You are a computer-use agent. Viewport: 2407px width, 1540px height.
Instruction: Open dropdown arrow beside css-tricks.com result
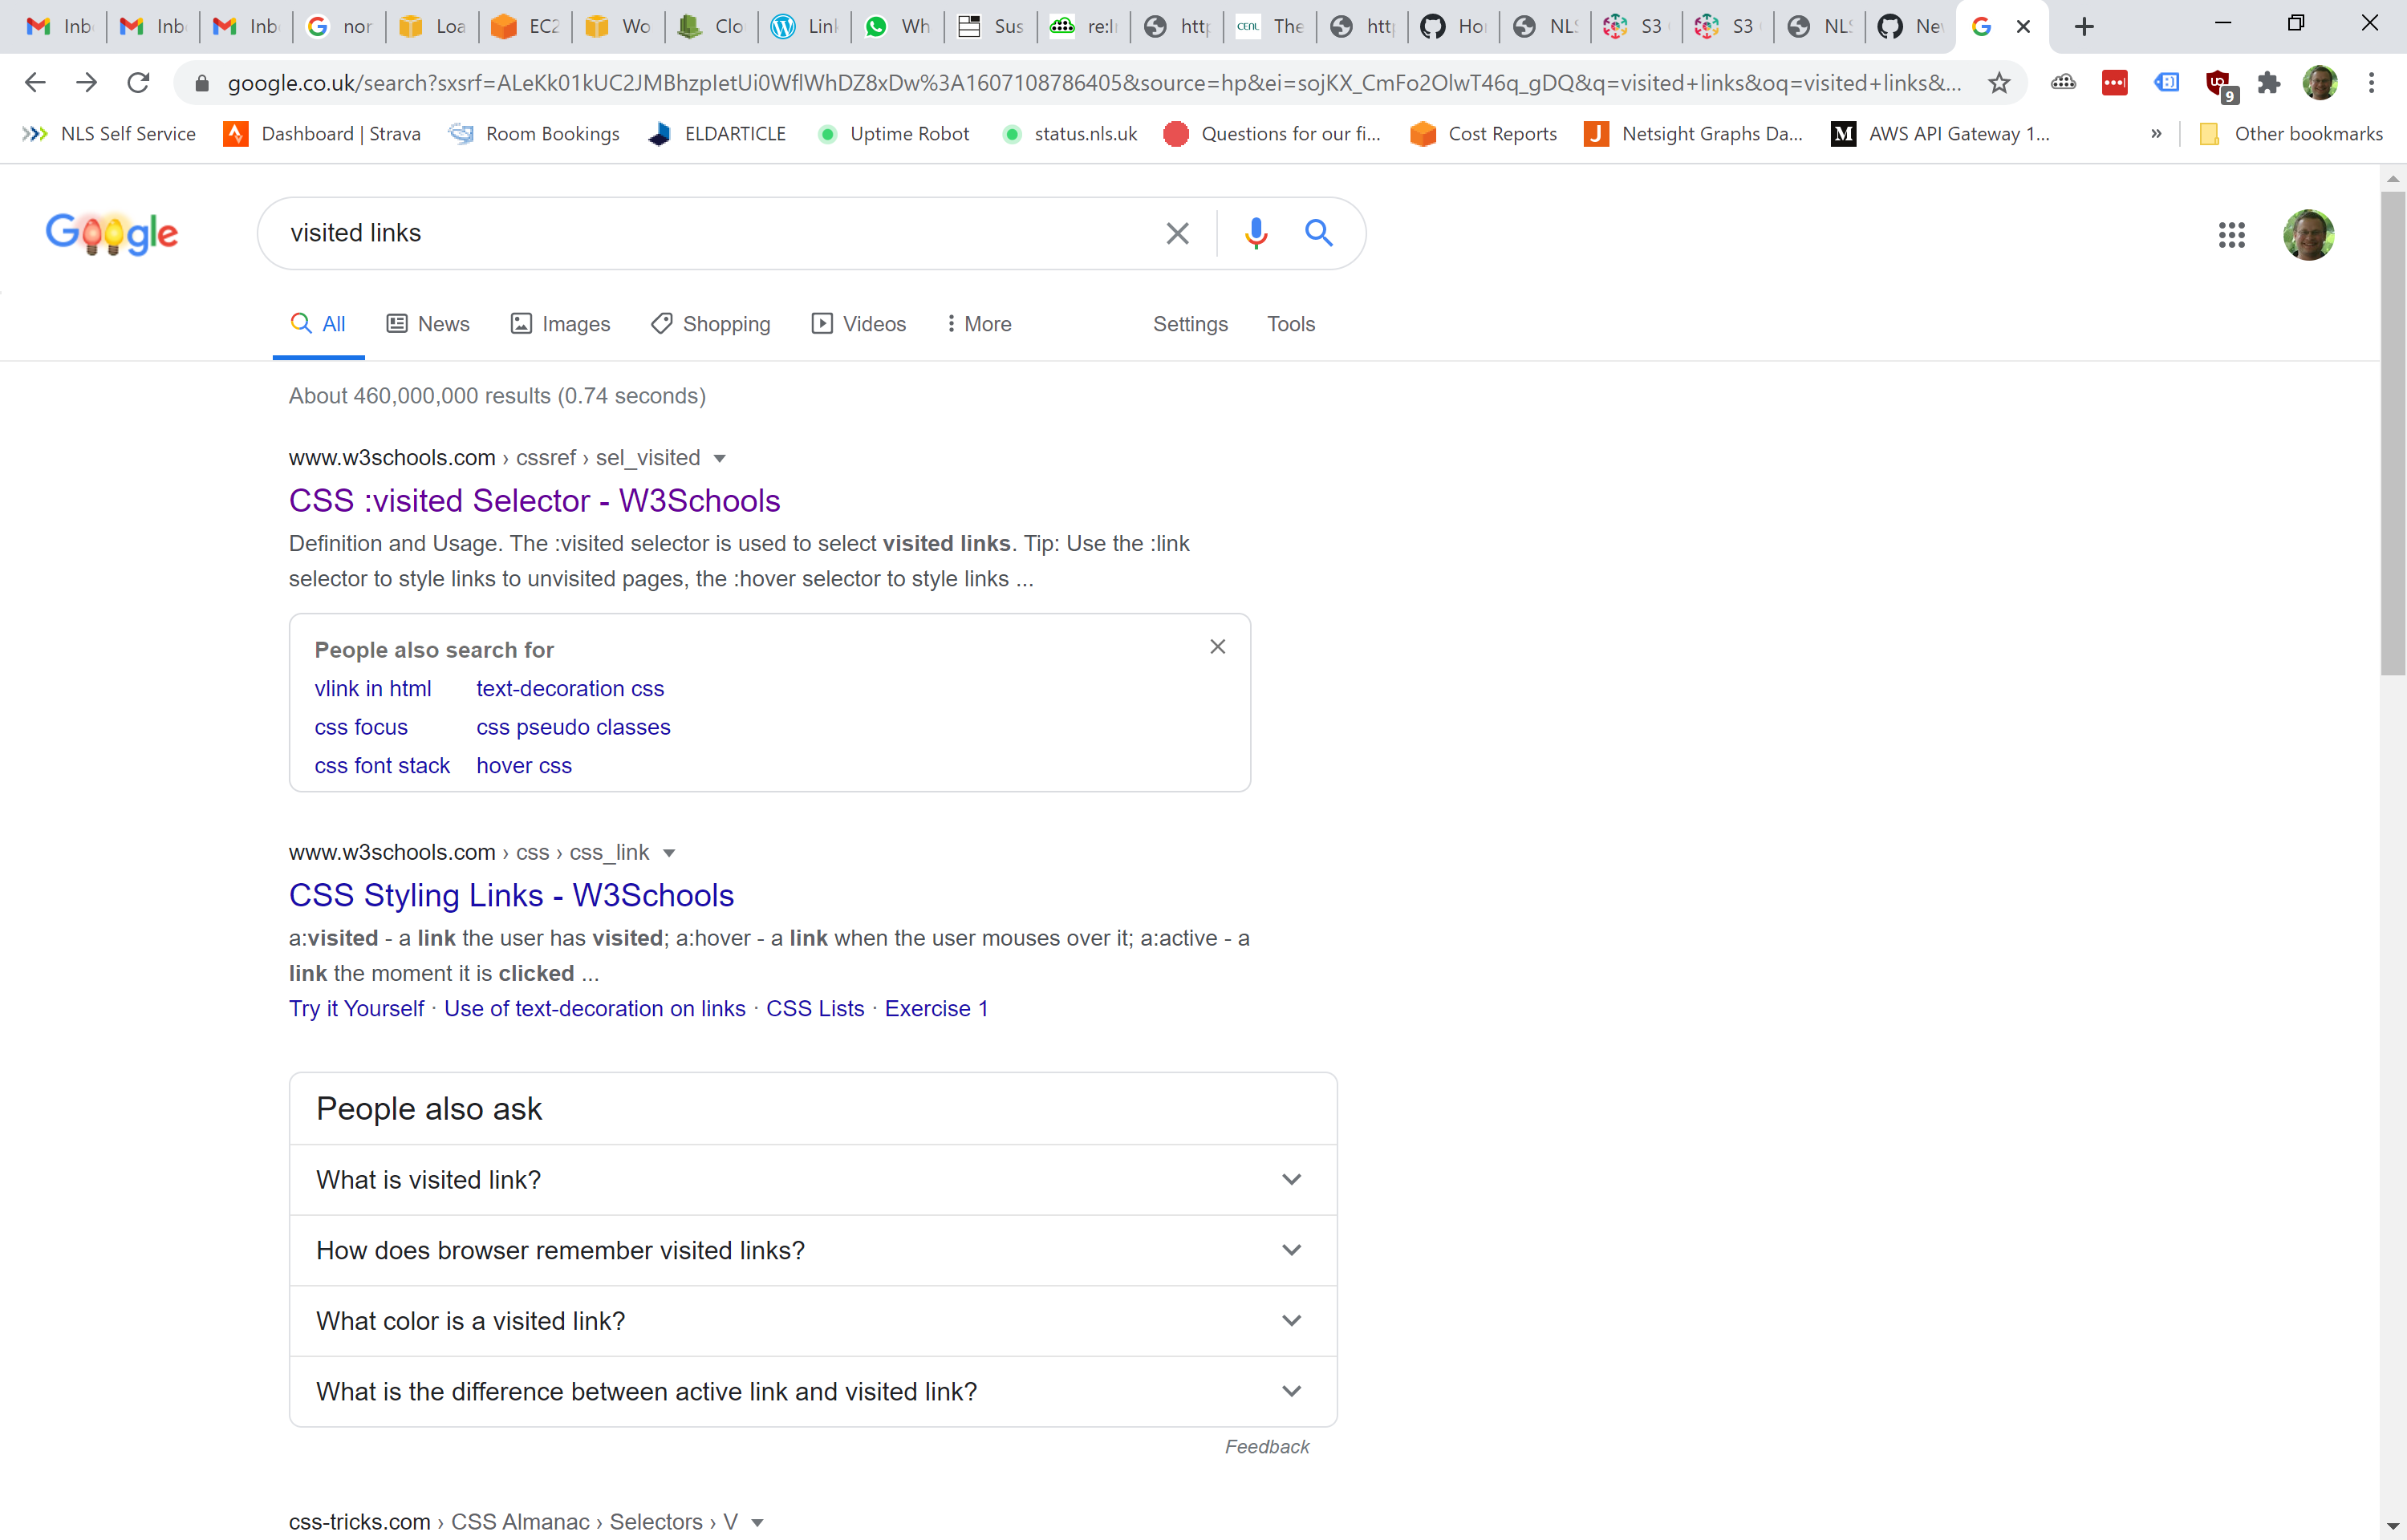coord(757,1523)
